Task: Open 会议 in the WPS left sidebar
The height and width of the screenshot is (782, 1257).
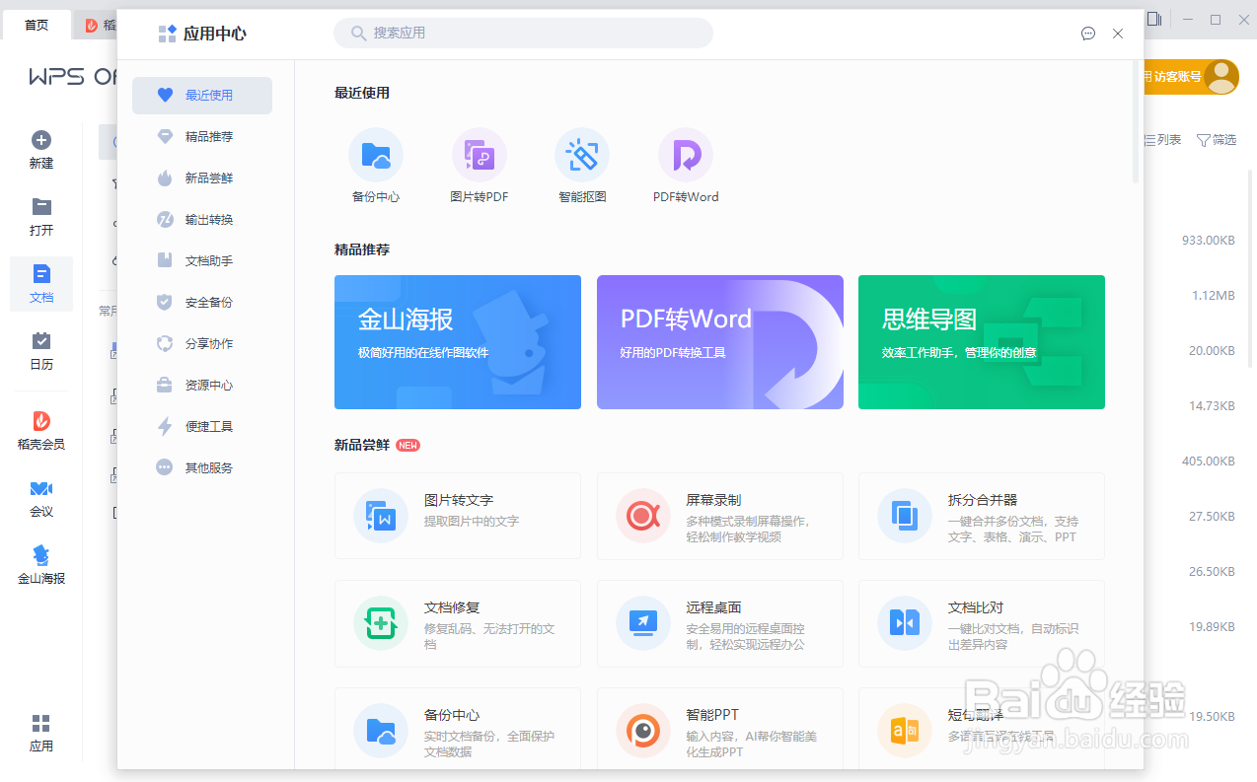Action: (41, 498)
